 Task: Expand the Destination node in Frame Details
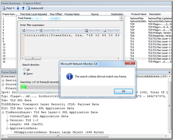coord(3,80)
